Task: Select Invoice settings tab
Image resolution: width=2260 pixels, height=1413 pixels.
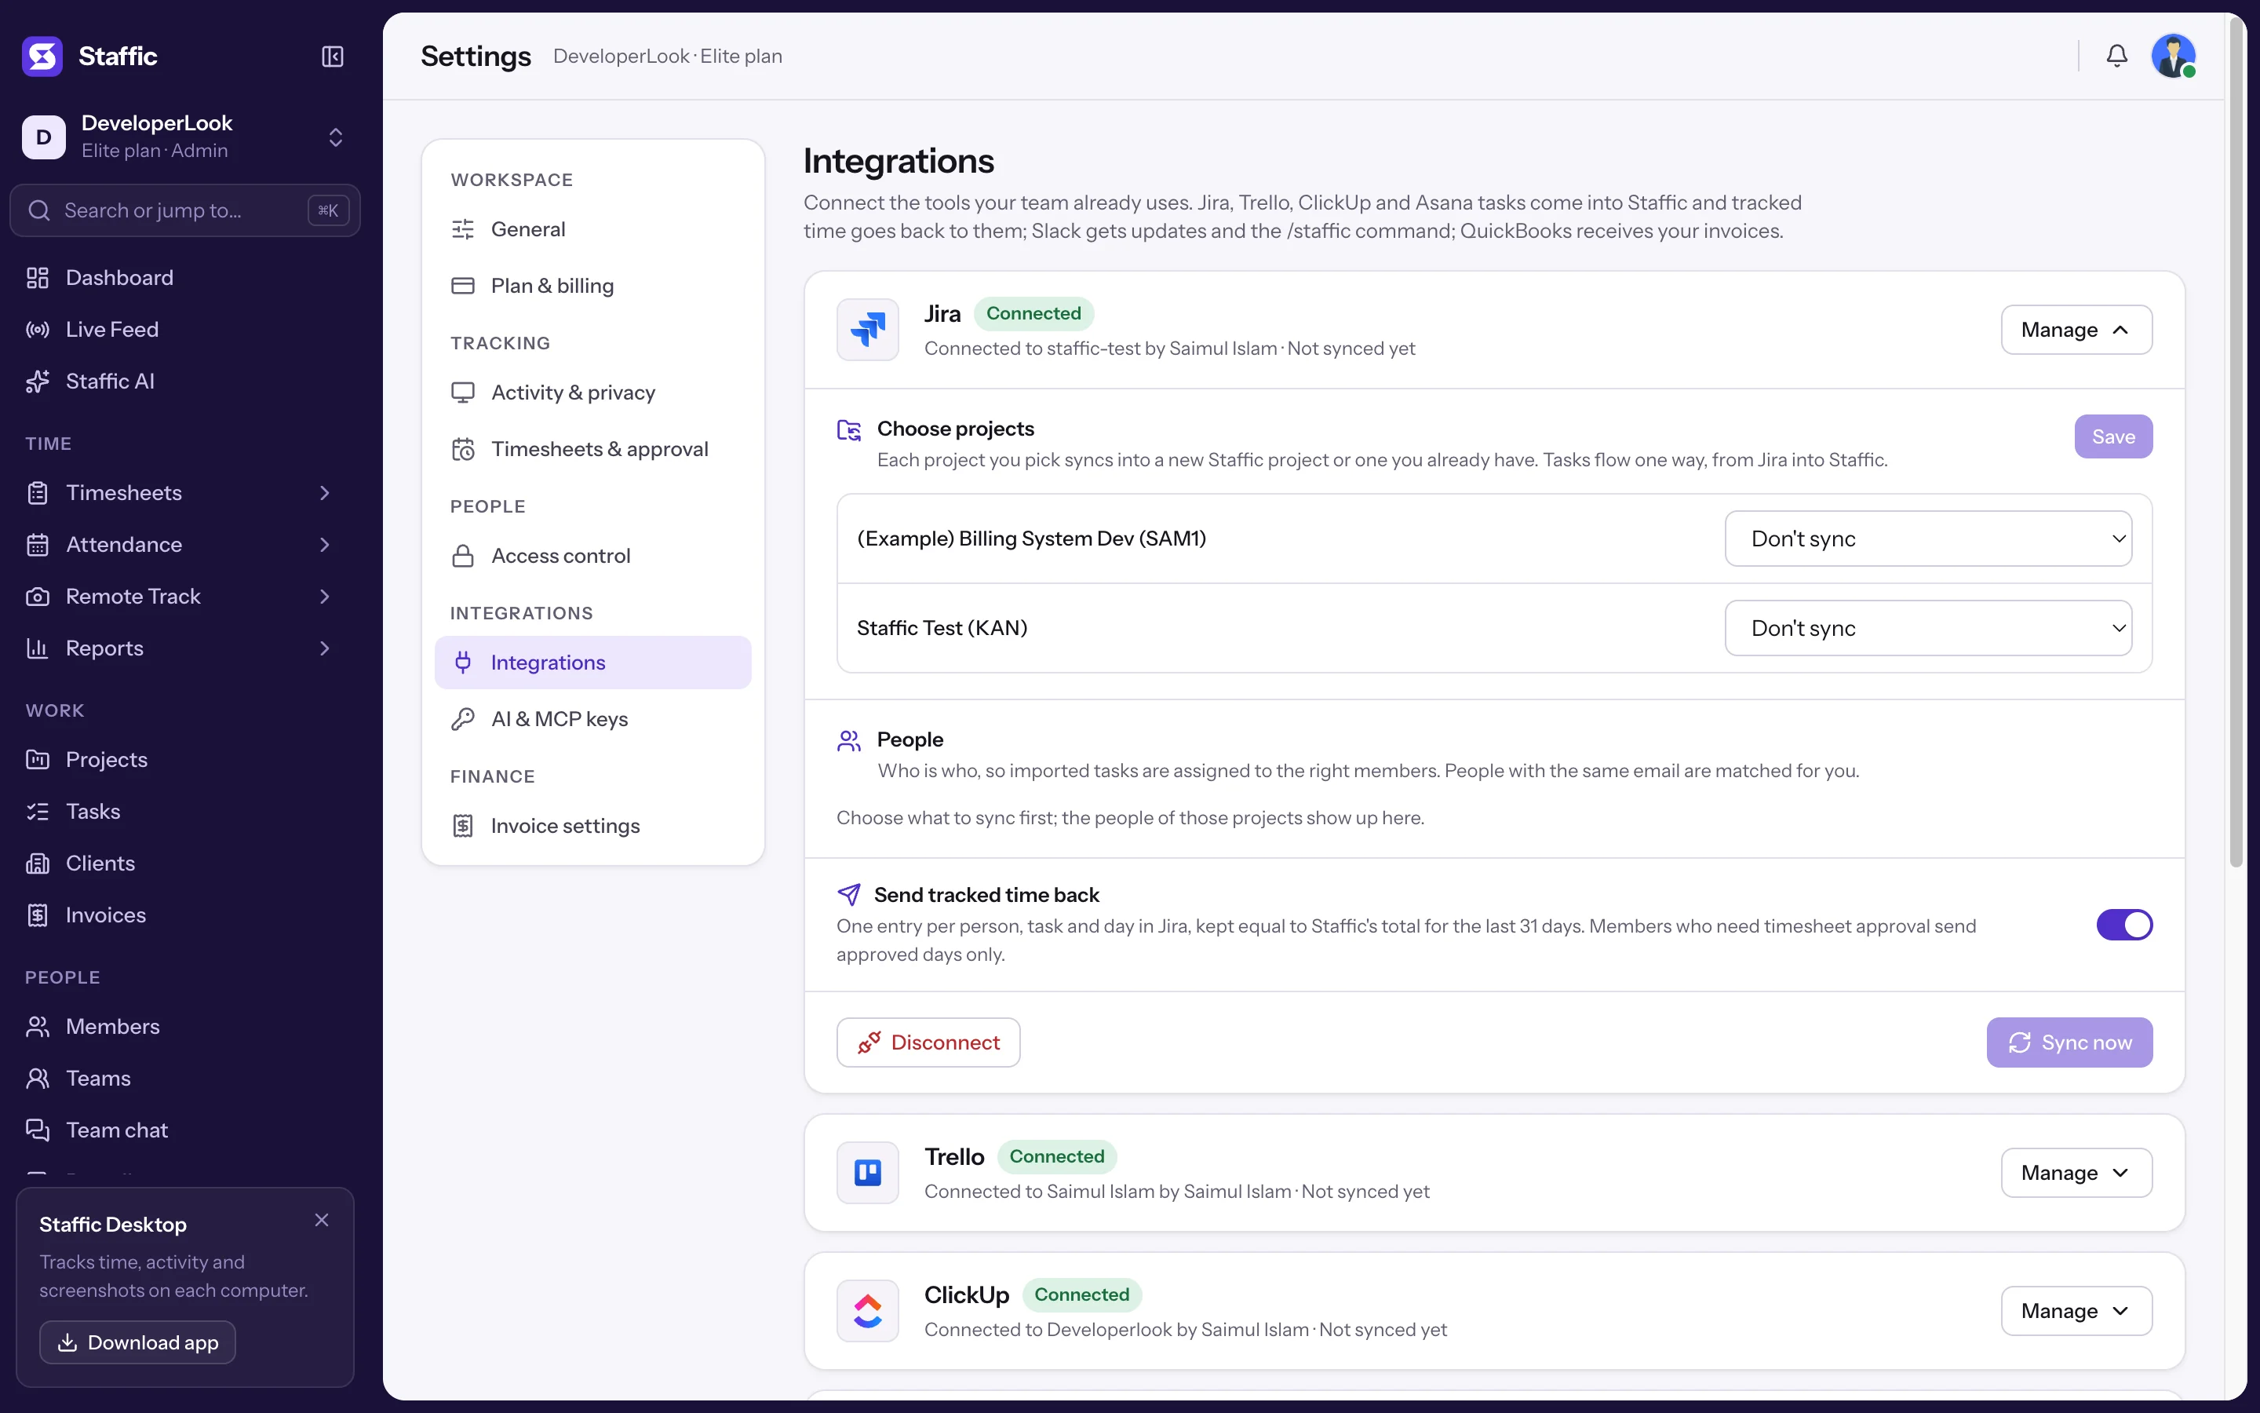Action: click(x=593, y=826)
